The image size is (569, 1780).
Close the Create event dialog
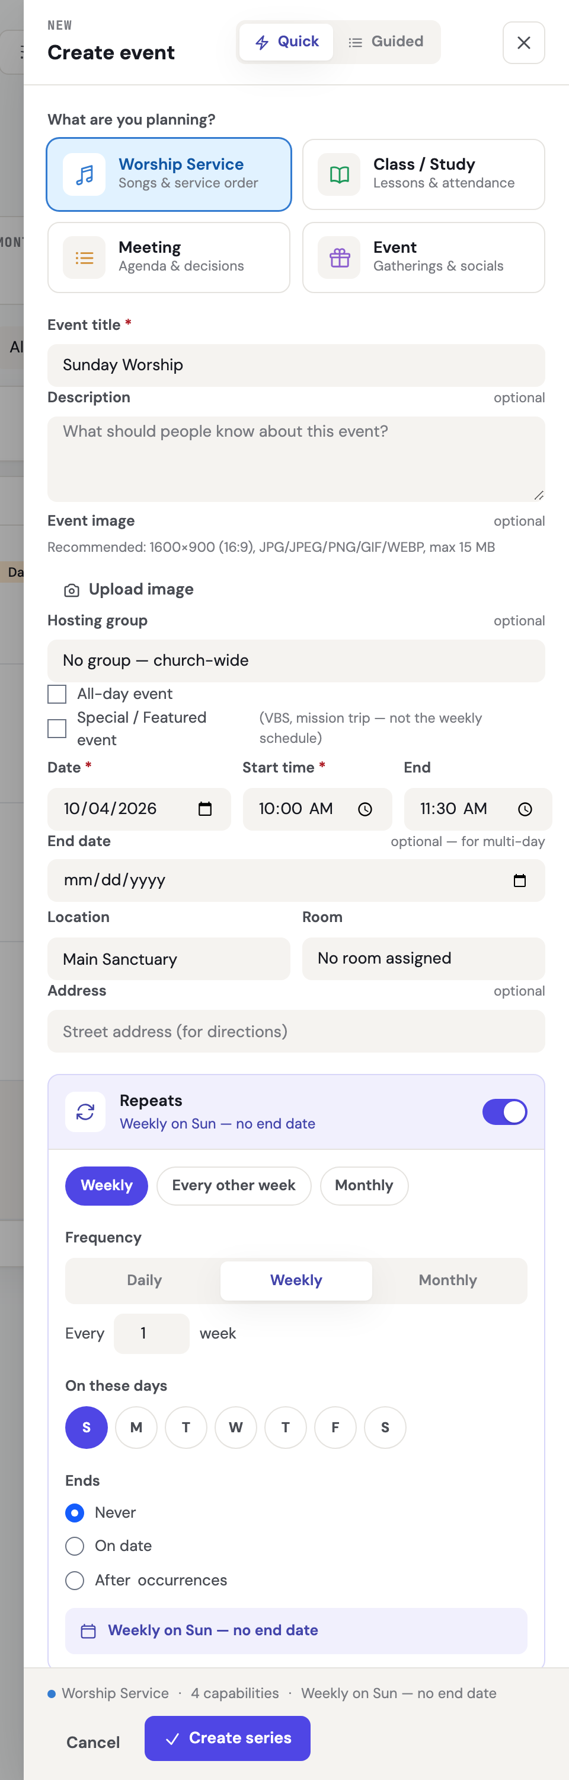click(x=524, y=43)
